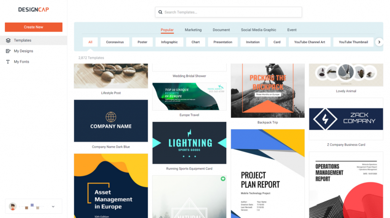Click the Templates layers icon in sidebar
The image size is (390, 218).
(x=8, y=40)
